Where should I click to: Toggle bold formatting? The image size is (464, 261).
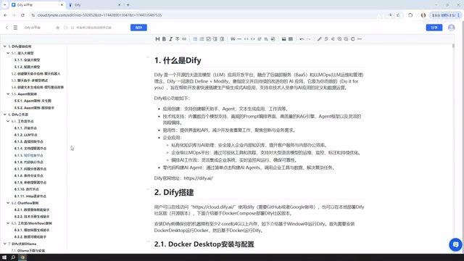click(x=164, y=39)
